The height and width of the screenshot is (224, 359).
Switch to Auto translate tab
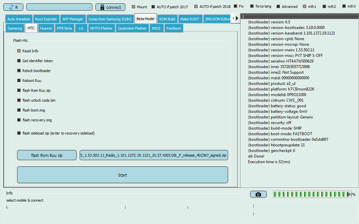point(19,19)
